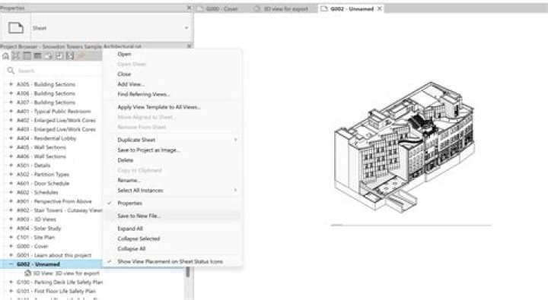Image resolution: width=548 pixels, height=300 pixels.
Task: Click the 3D building model on the sheet
Action: click(x=404, y=147)
